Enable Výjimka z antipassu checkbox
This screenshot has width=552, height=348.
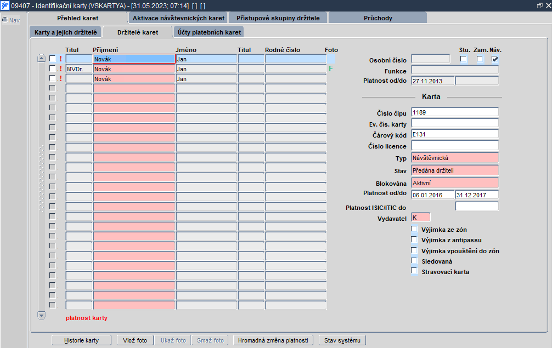[414, 239]
